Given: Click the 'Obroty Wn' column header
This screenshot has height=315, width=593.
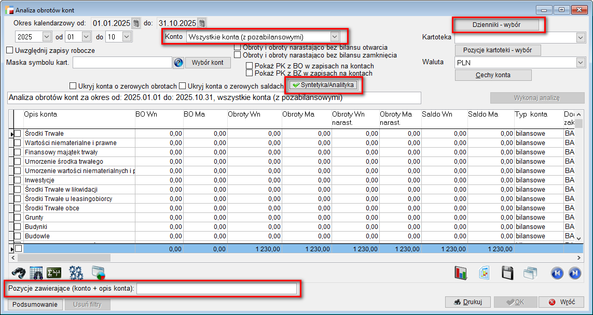Looking at the screenshot, I should (x=244, y=114).
